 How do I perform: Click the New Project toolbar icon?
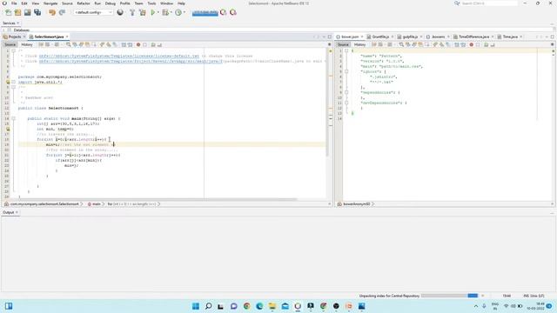click(17, 12)
